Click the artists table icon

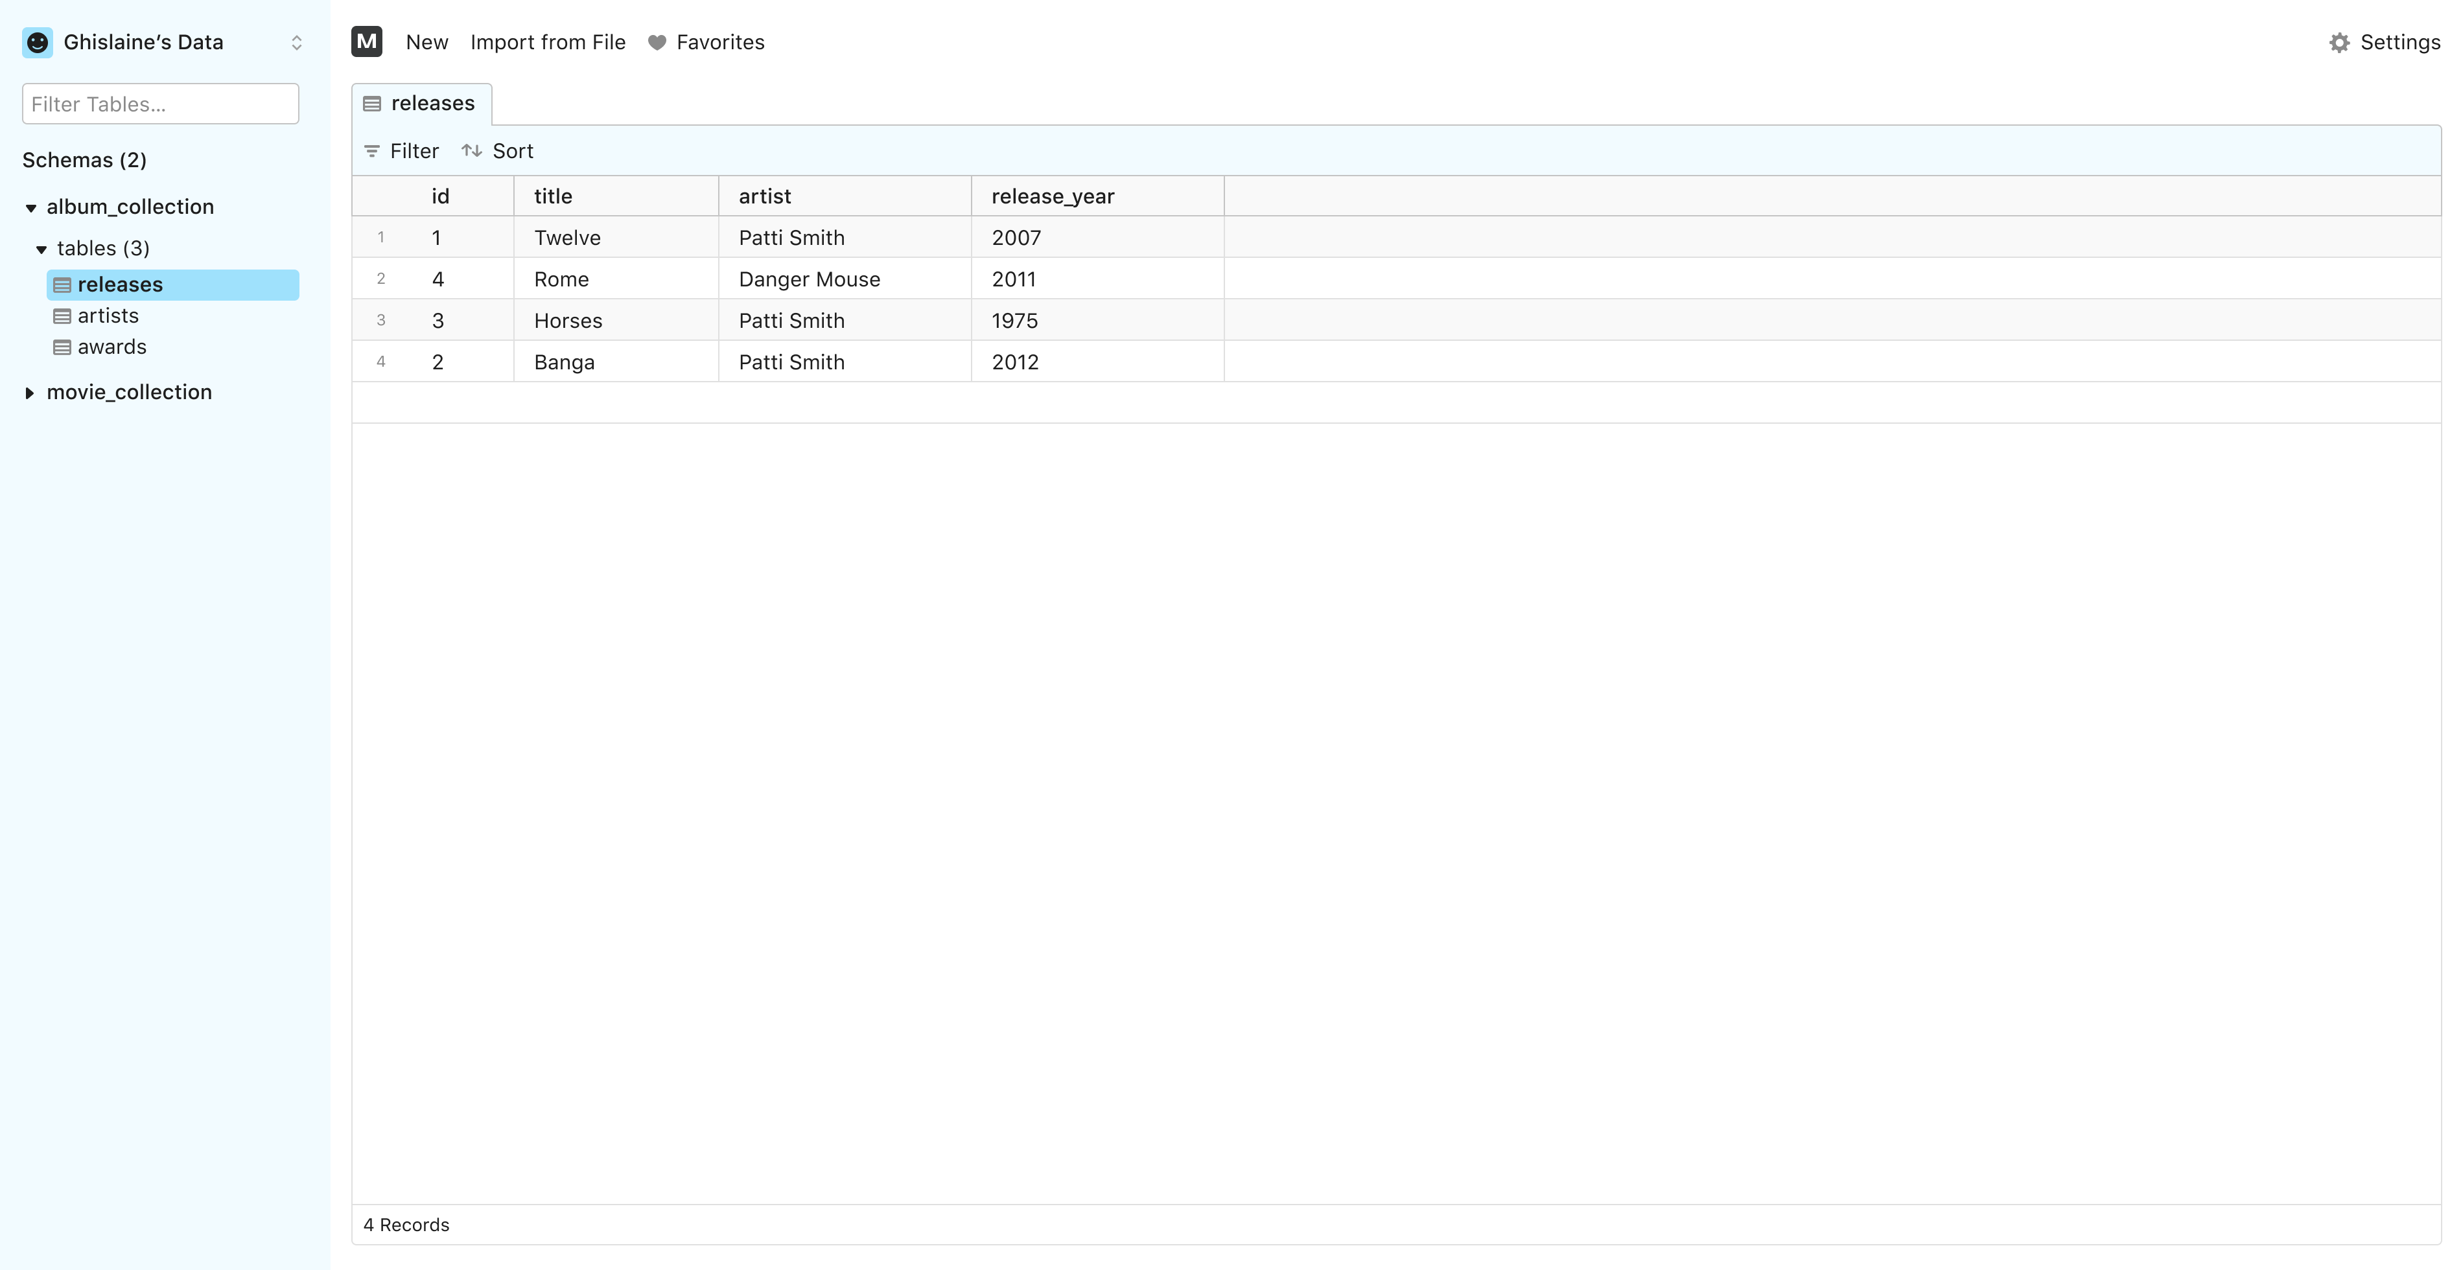[62, 316]
